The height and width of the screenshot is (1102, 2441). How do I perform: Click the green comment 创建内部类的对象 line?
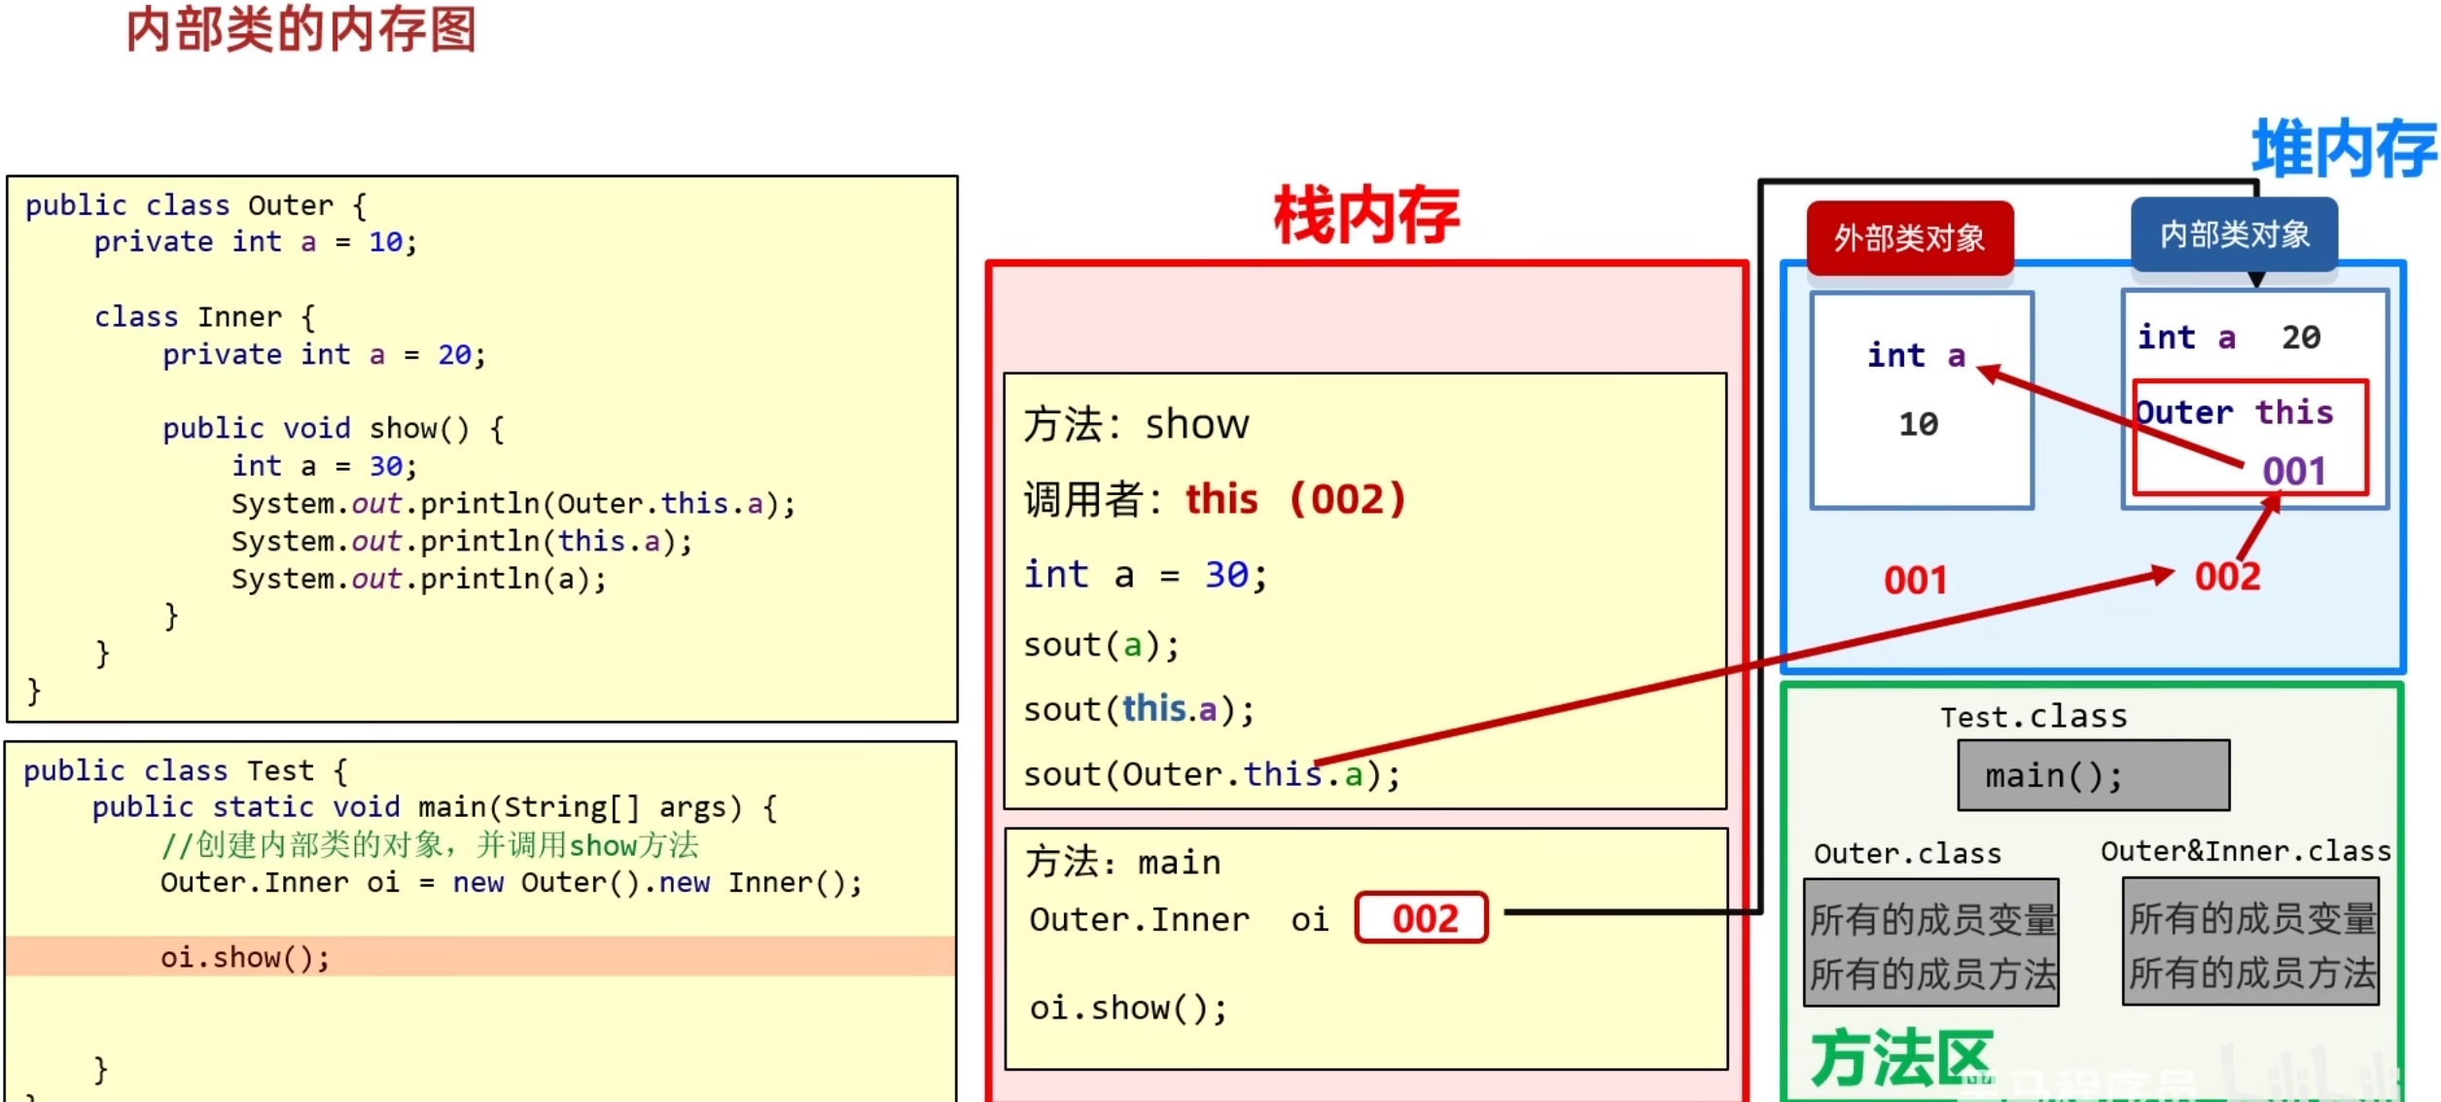click(429, 844)
